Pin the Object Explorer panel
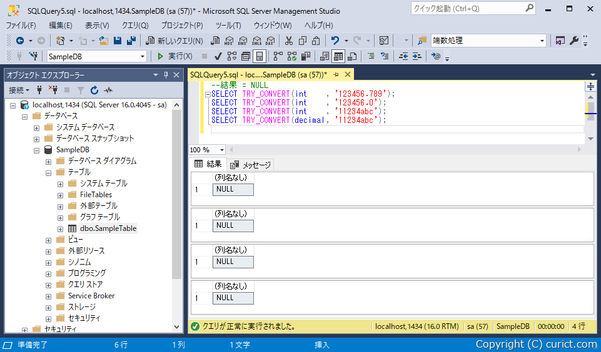Screen dimensions: 601x352 166,75
